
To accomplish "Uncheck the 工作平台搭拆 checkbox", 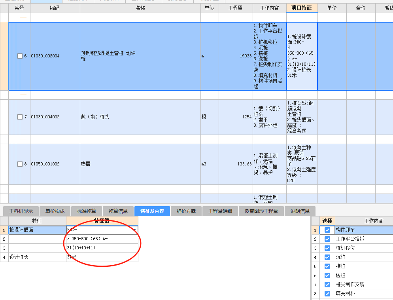I will point(327,239).
